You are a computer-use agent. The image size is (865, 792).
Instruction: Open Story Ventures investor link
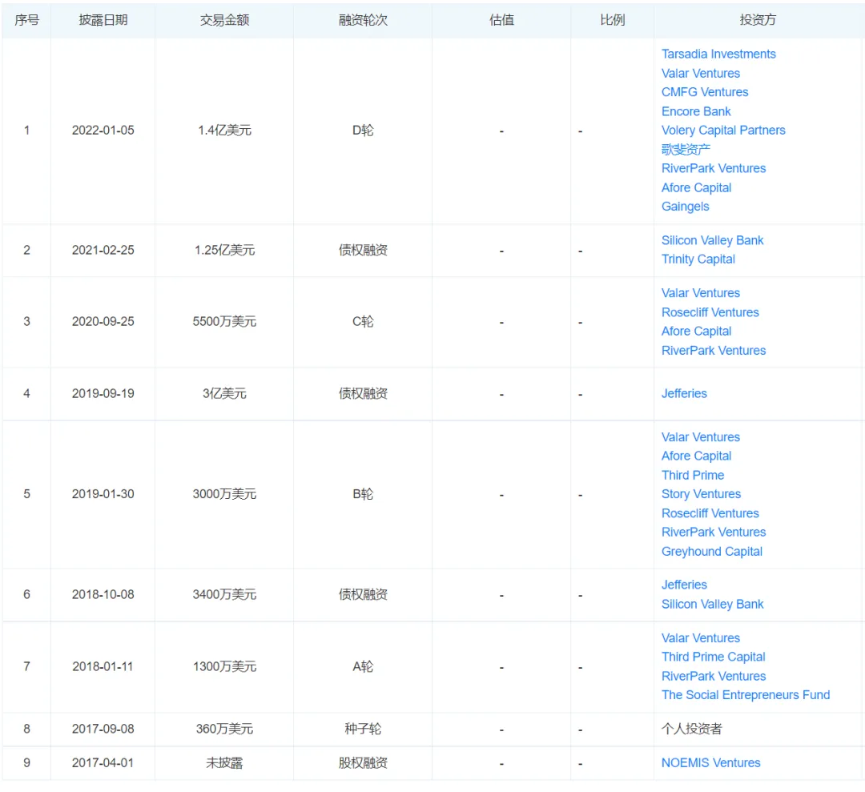point(701,493)
